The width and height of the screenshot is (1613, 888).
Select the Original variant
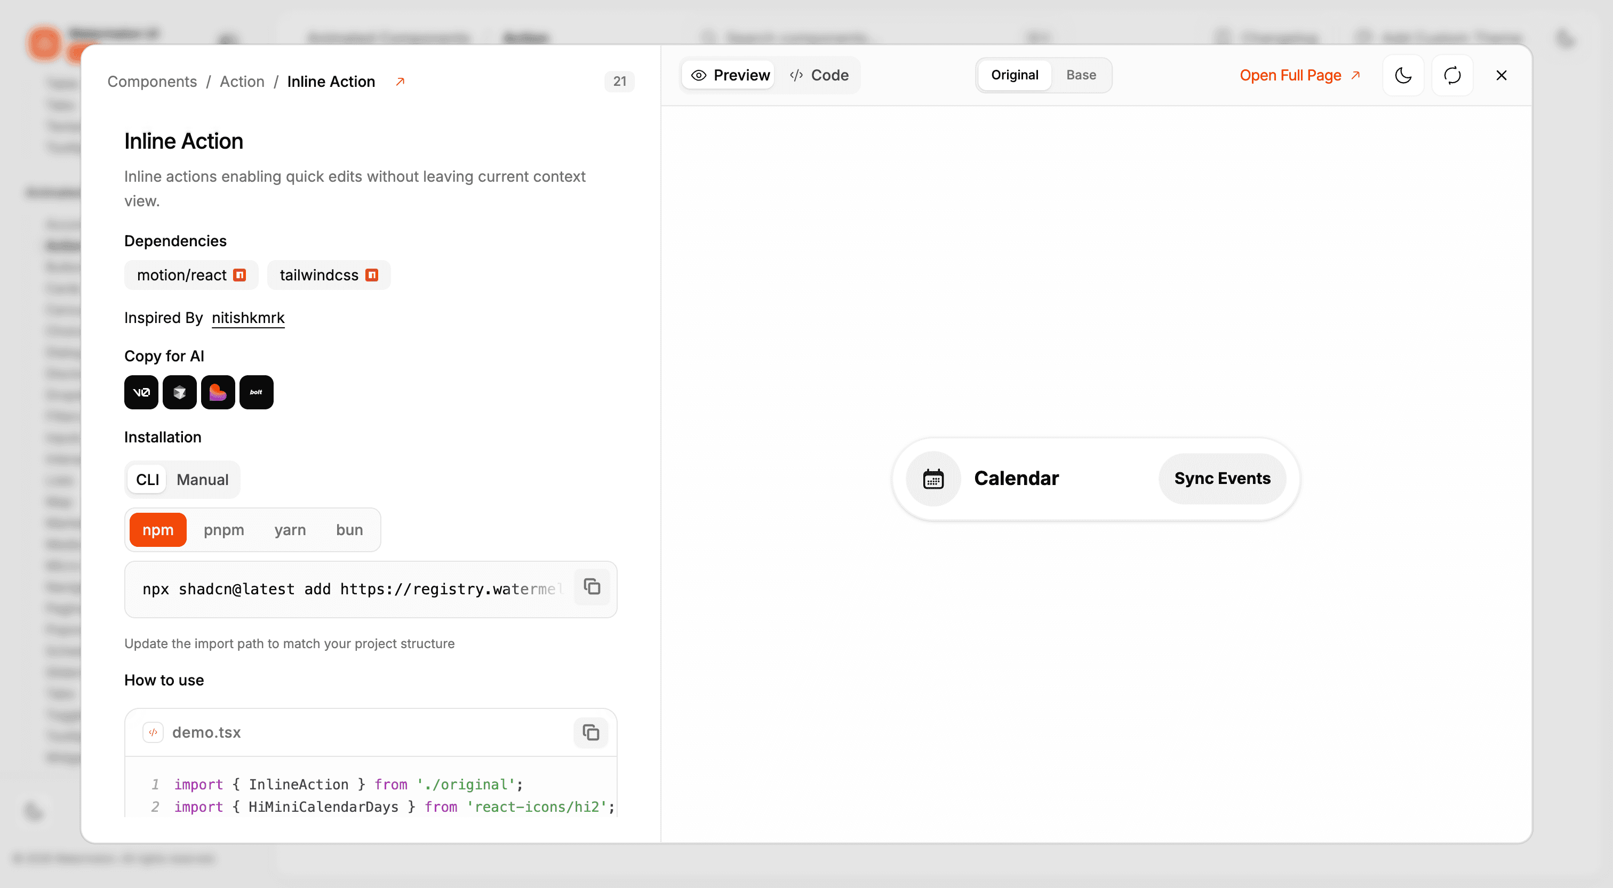click(x=1015, y=75)
